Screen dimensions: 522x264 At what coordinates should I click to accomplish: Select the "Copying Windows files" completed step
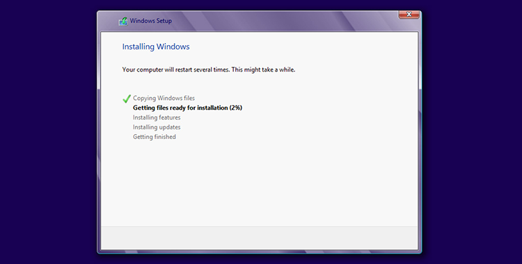(x=164, y=98)
